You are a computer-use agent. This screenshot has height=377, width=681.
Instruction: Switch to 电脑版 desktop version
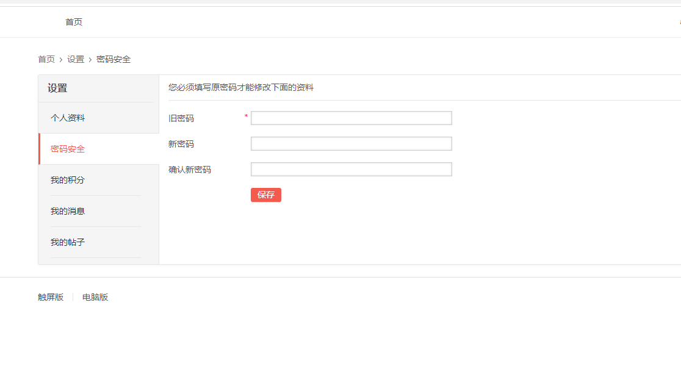point(95,297)
